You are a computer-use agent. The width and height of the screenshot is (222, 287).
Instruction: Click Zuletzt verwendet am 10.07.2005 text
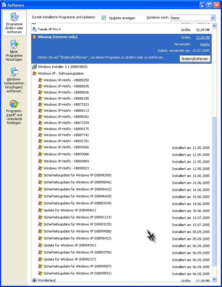click(183, 51)
